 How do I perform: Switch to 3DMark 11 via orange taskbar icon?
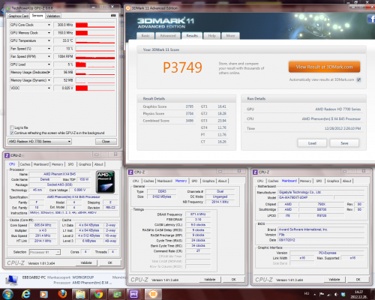coord(153,294)
